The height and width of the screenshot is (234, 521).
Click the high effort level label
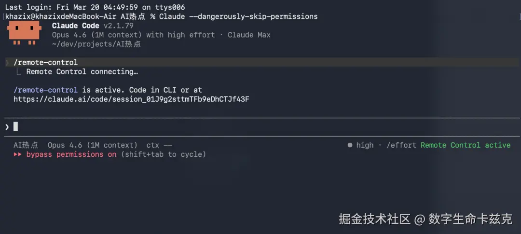pos(365,145)
